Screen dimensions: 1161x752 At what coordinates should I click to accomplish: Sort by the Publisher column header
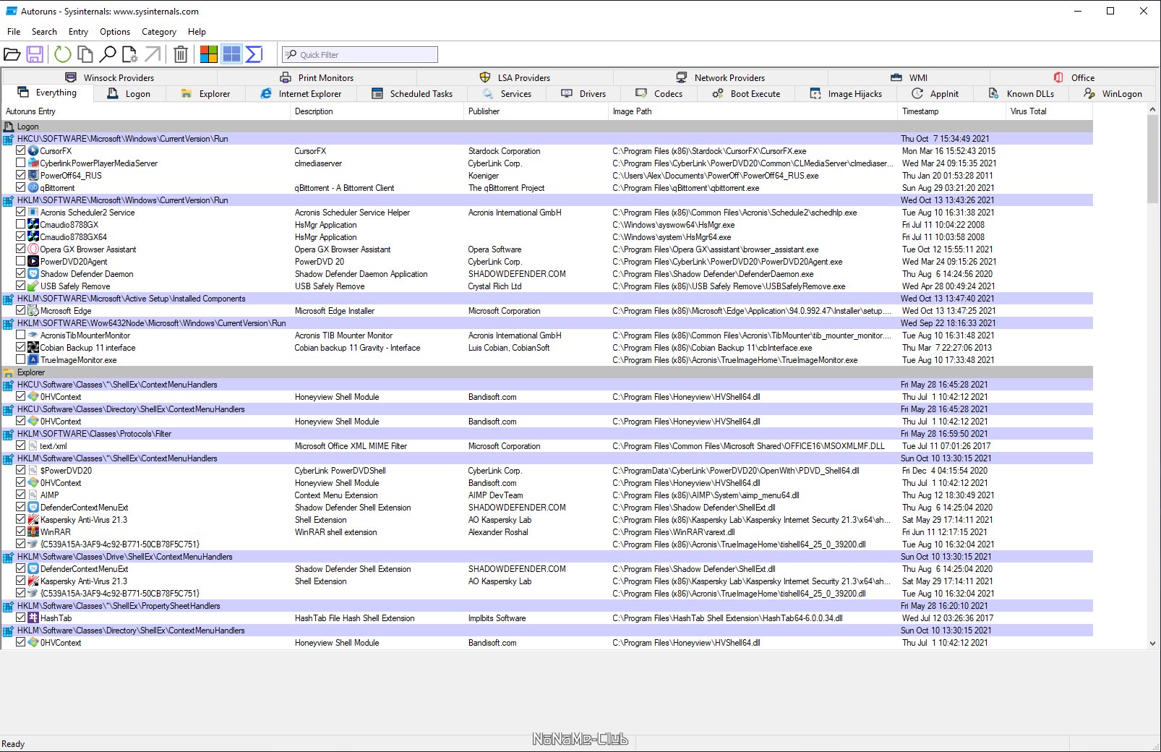click(535, 111)
